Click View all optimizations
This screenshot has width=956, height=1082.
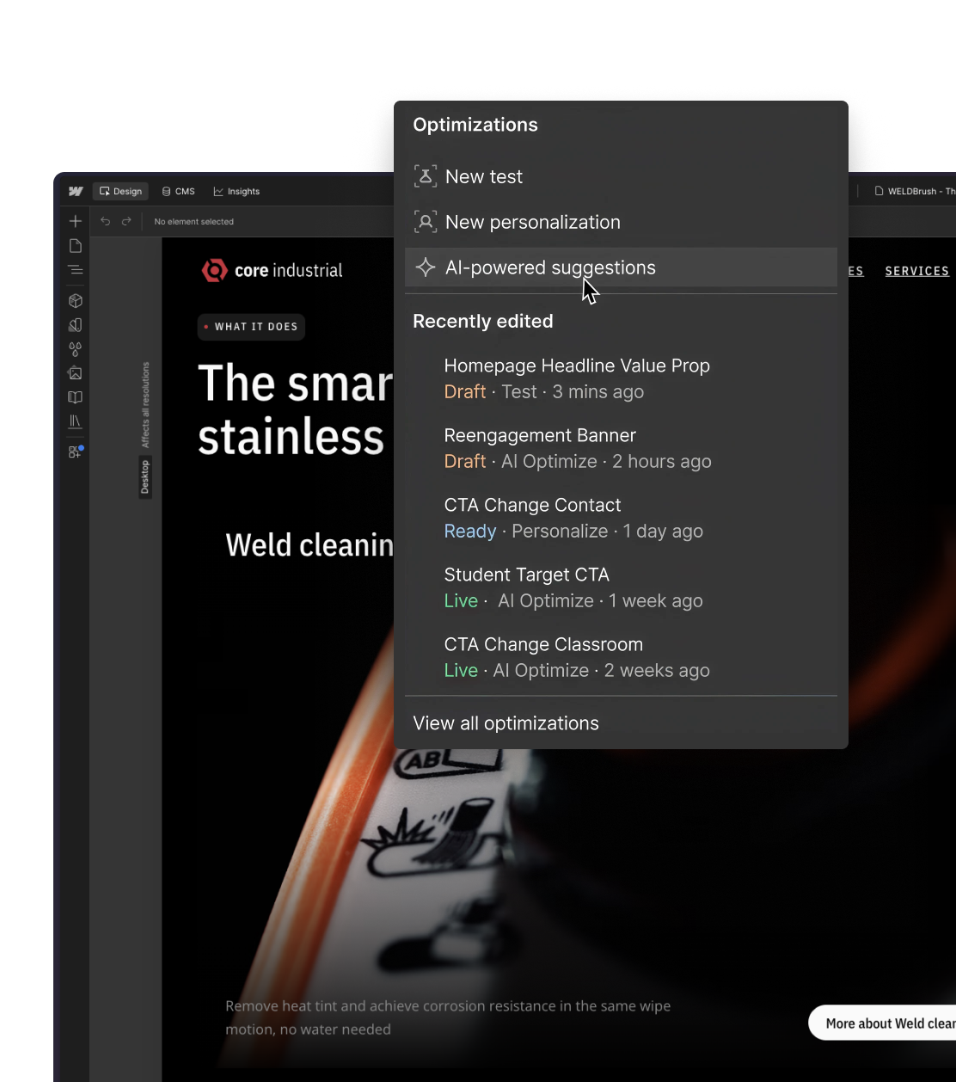(x=506, y=723)
